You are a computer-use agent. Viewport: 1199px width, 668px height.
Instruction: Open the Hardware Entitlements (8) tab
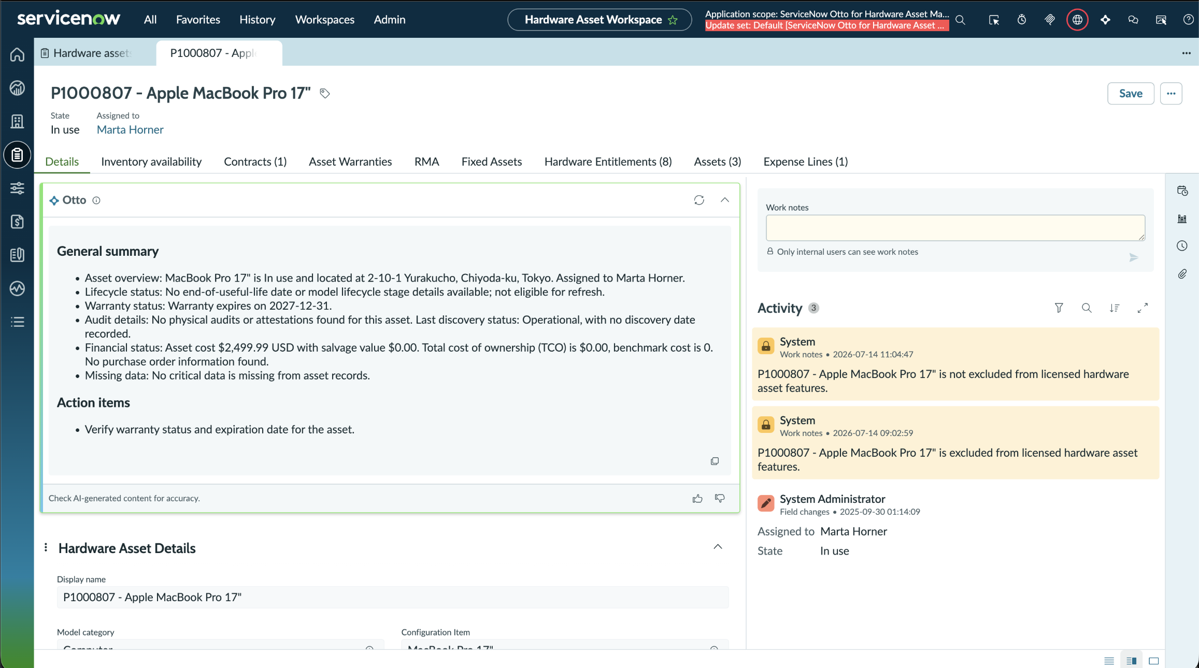coord(608,162)
